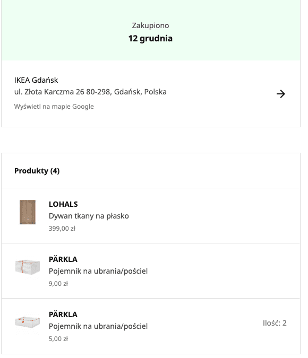308x358 pixels.
Task: Click the LOHALS rug product thumbnail
Action: coord(28,212)
